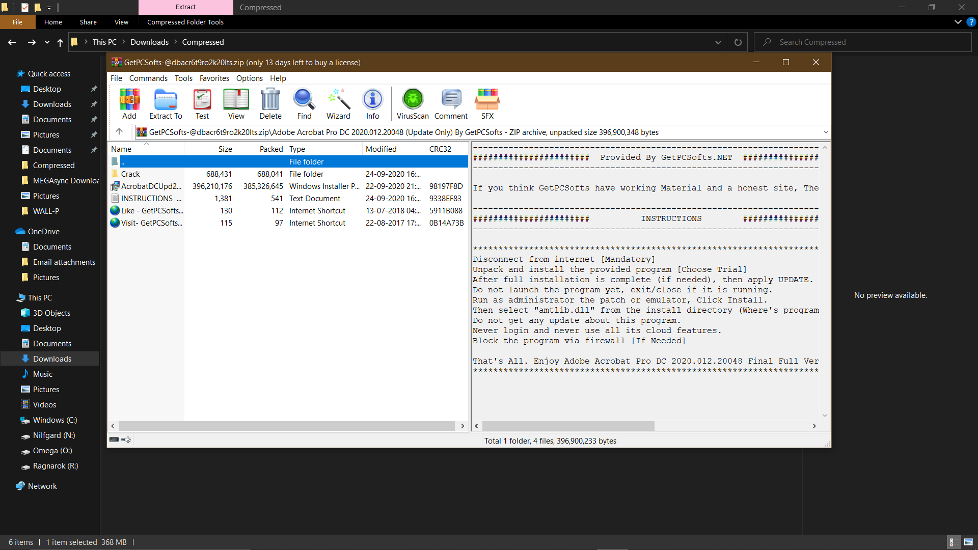Click file list horizontal scrollbar

coord(287,426)
